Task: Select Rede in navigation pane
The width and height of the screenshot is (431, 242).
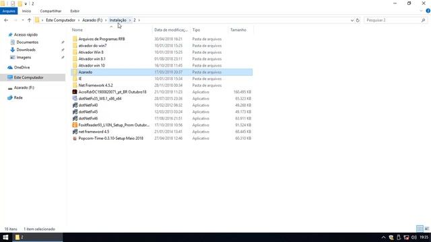Action: pos(18,97)
